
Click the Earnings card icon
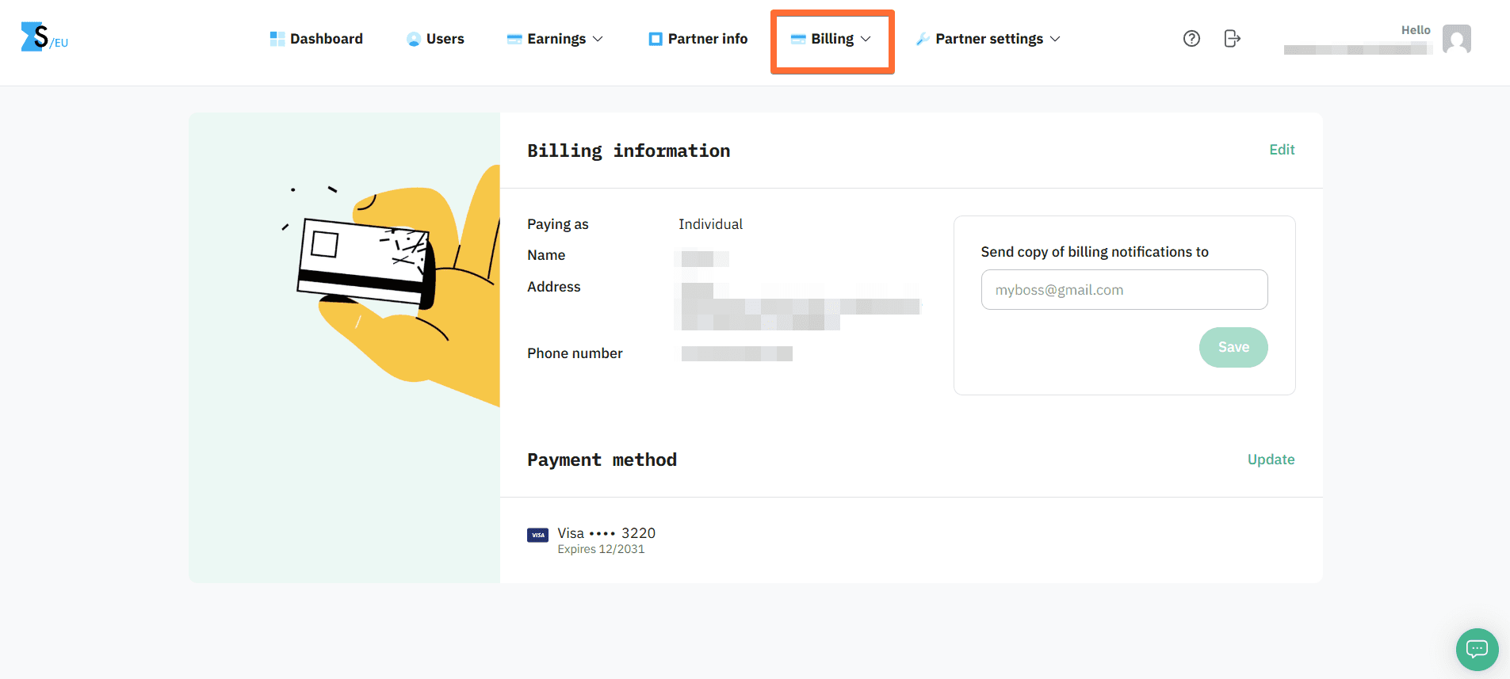pos(514,39)
